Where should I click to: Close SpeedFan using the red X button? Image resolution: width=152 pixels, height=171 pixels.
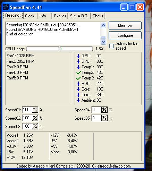click(x=140, y=7)
